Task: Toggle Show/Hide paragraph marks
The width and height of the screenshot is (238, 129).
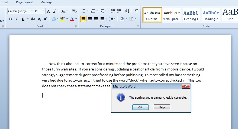Action: coord(136,11)
